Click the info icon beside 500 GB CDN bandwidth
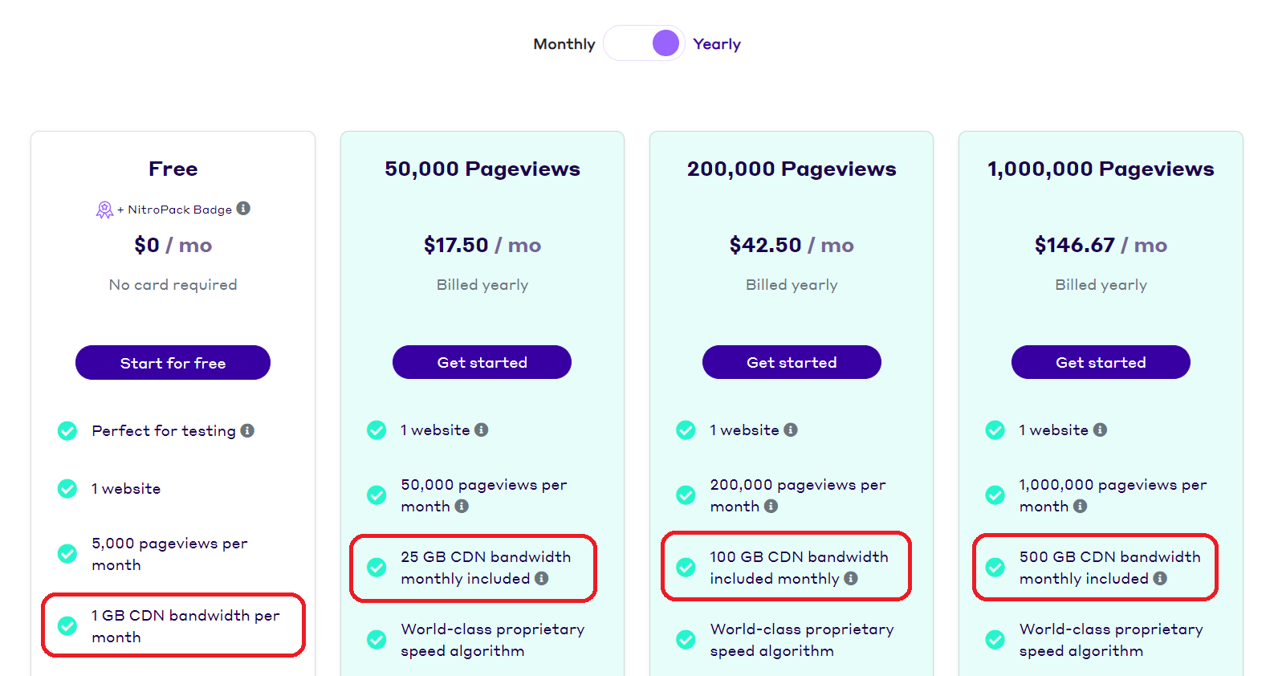1274x676 pixels. [1160, 578]
